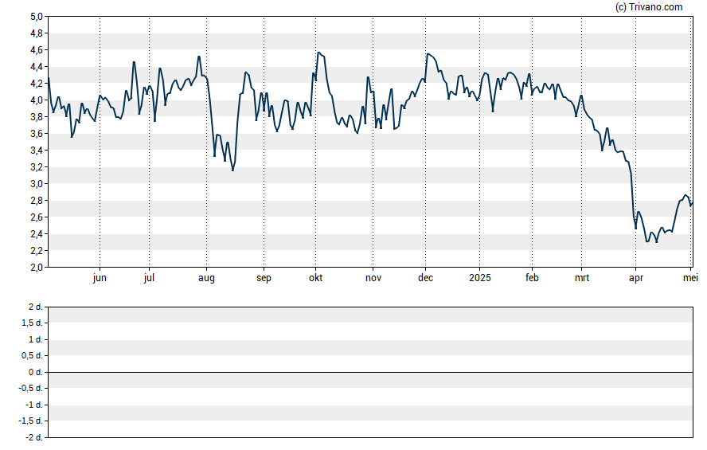707x450 pixels.
Task: Click the 4,4 price axis value
Action: [x=37, y=67]
